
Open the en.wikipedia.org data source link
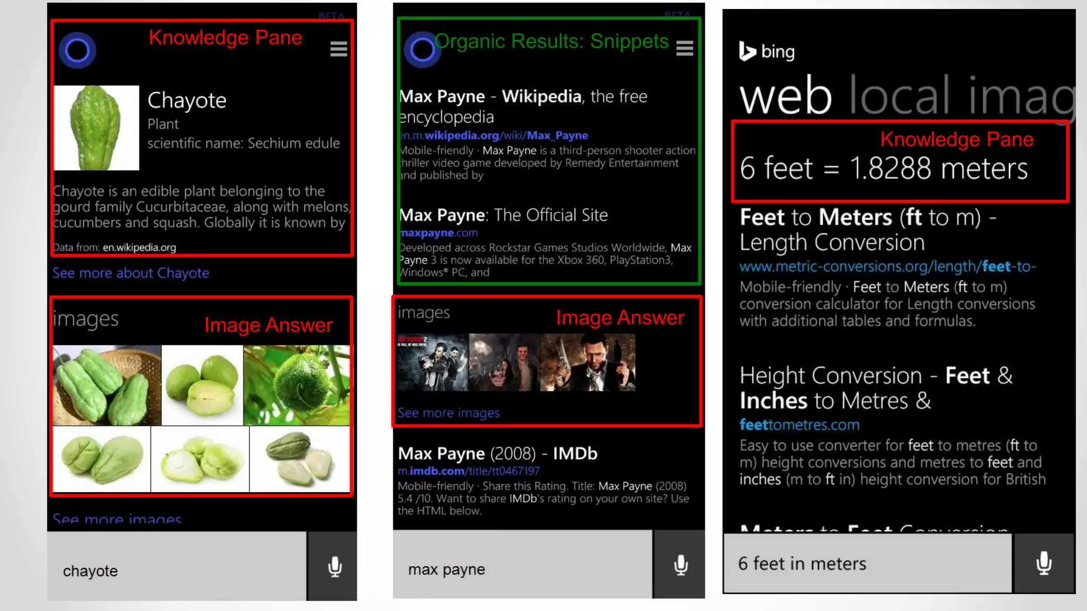click(140, 247)
